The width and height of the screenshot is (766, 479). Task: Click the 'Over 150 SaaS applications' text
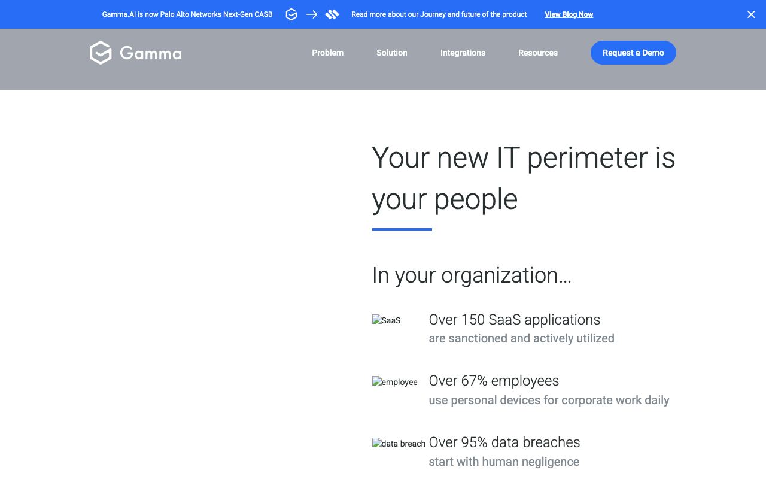(515, 320)
